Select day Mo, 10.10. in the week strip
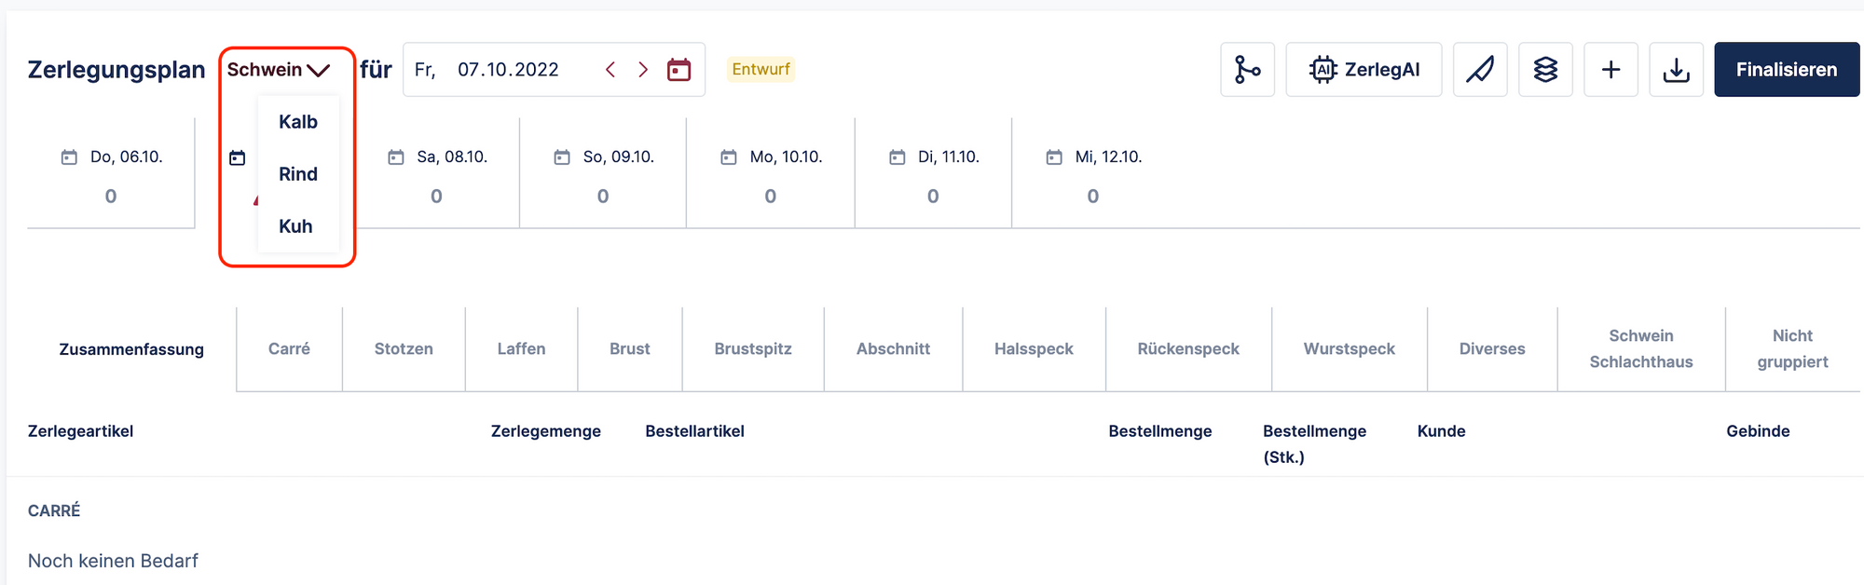The height and width of the screenshot is (585, 1864). (770, 174)
